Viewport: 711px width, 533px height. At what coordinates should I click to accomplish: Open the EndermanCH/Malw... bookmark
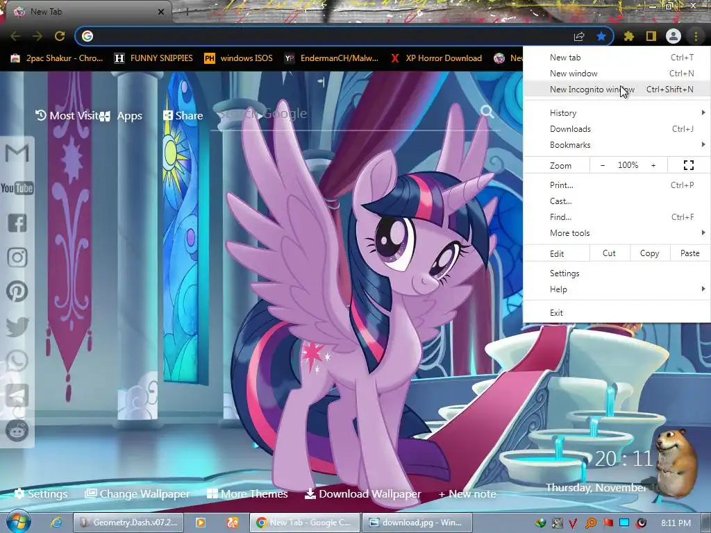(x=331, y=58)
